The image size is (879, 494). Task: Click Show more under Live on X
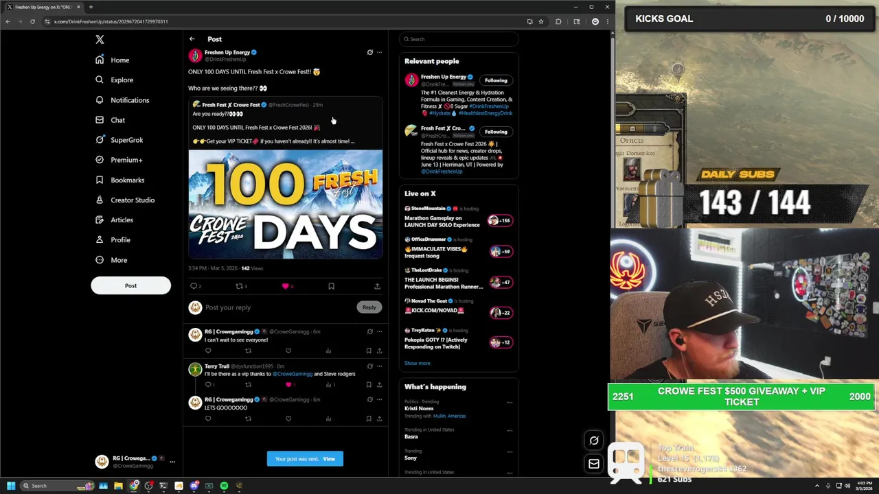point(418,363)
